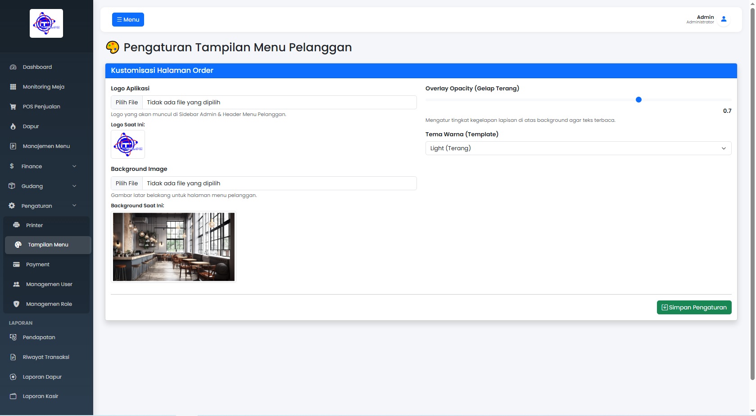Click the Admin user avatar icon
This screenshot has width=756, height=416.
point(724,19)
